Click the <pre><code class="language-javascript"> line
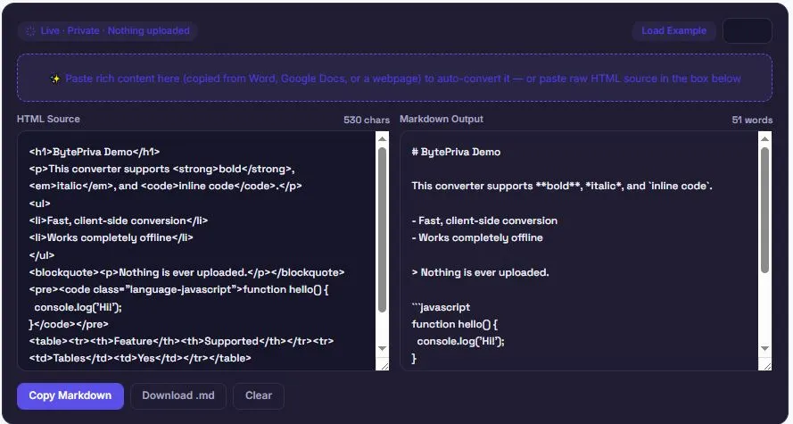 (178, 289)
